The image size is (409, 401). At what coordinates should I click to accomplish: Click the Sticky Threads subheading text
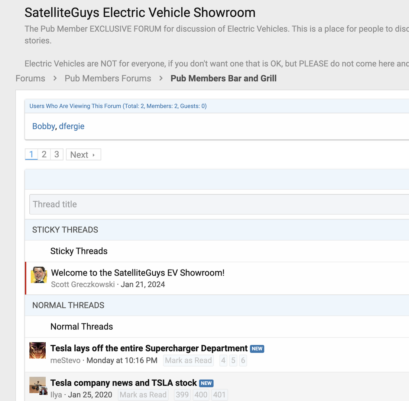pos(79,251)
